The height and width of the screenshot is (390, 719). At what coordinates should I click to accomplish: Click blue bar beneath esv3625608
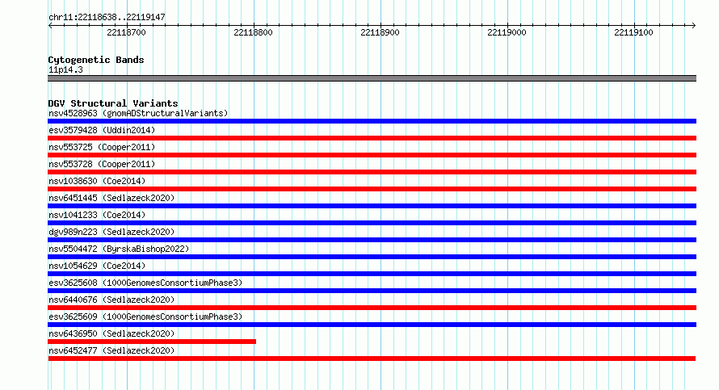pyautogui.click(x=372, y=291)
